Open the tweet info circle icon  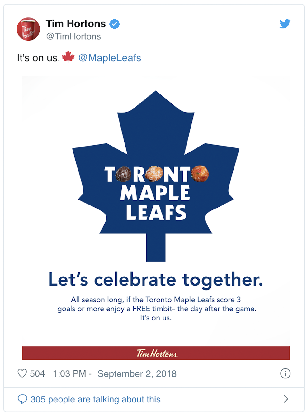pyautogui.click(x=285, y=373)
